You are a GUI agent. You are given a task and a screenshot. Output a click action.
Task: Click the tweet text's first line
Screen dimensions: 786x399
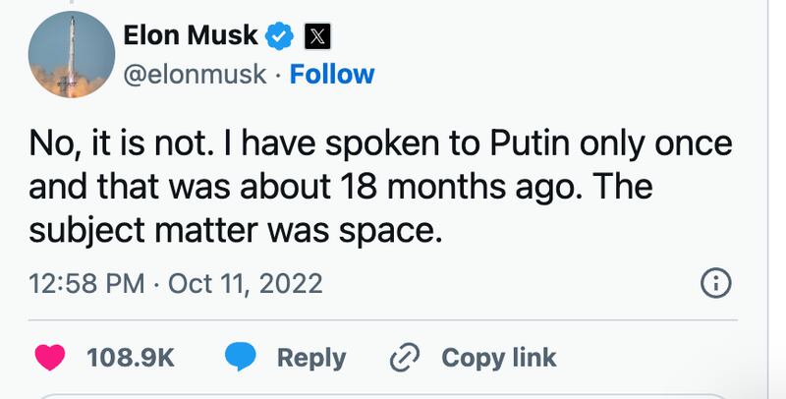pyautogui.click(x=379, y=145)
